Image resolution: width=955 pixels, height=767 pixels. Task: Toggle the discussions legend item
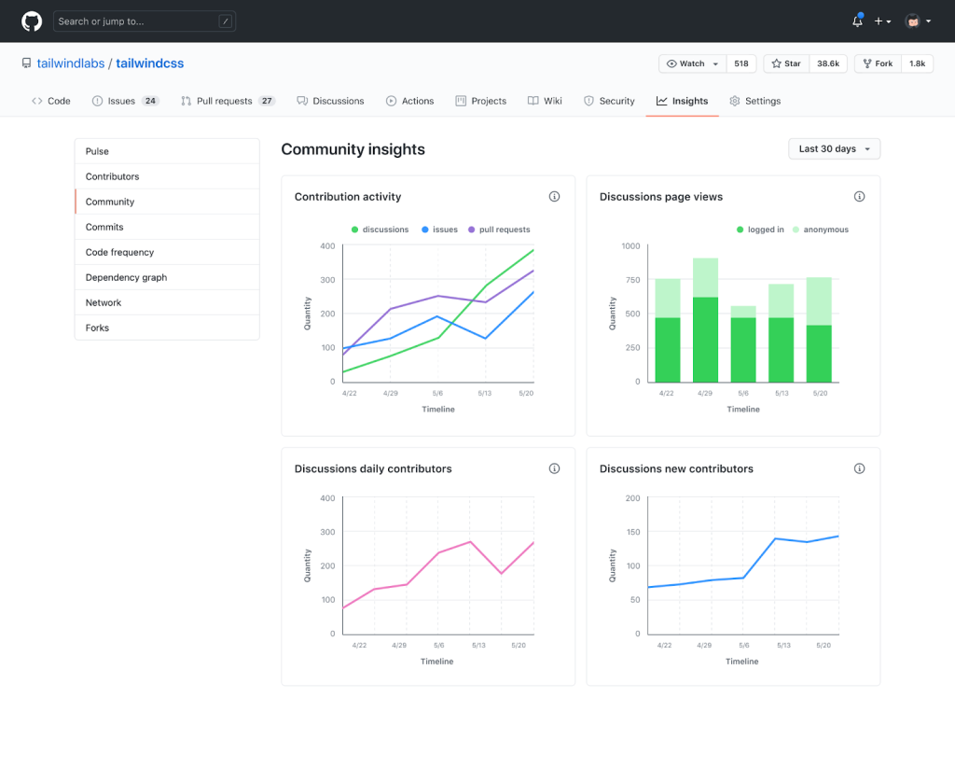(380, 230)
